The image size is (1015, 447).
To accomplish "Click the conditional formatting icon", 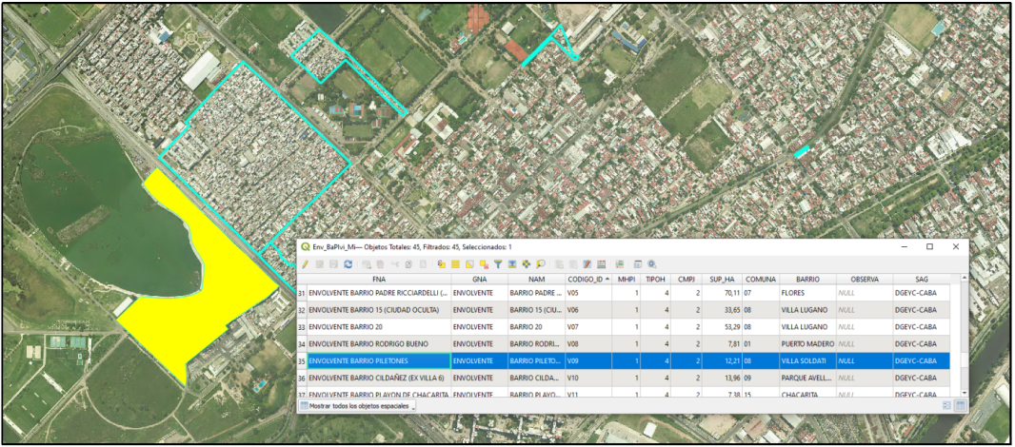I will [x=620, y=264].
